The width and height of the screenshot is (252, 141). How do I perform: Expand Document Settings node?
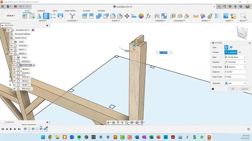pos(7,34)
